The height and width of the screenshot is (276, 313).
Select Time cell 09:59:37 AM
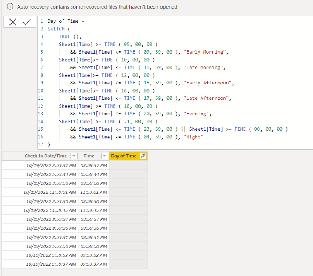(94, 264)
